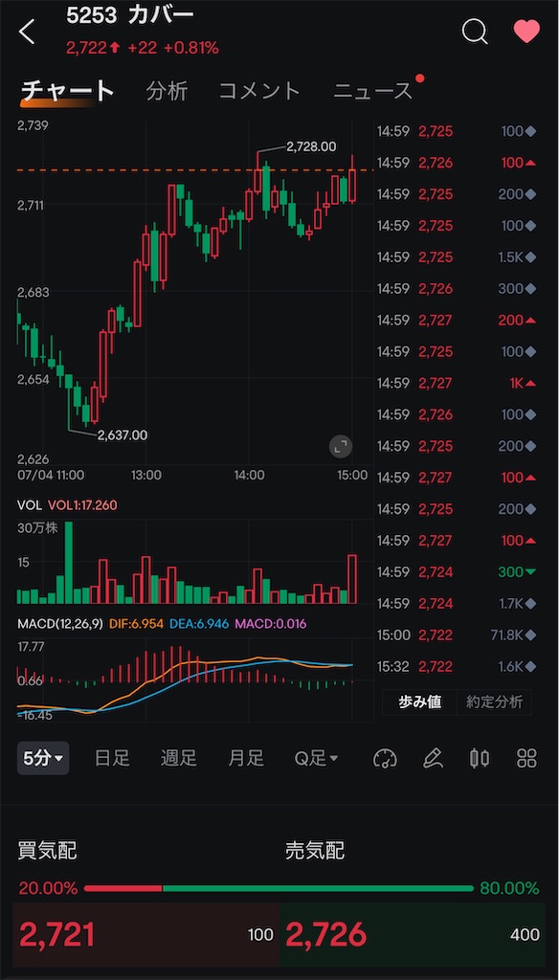
Task: Select the pencil drawing tool icon
Action: 432,759
